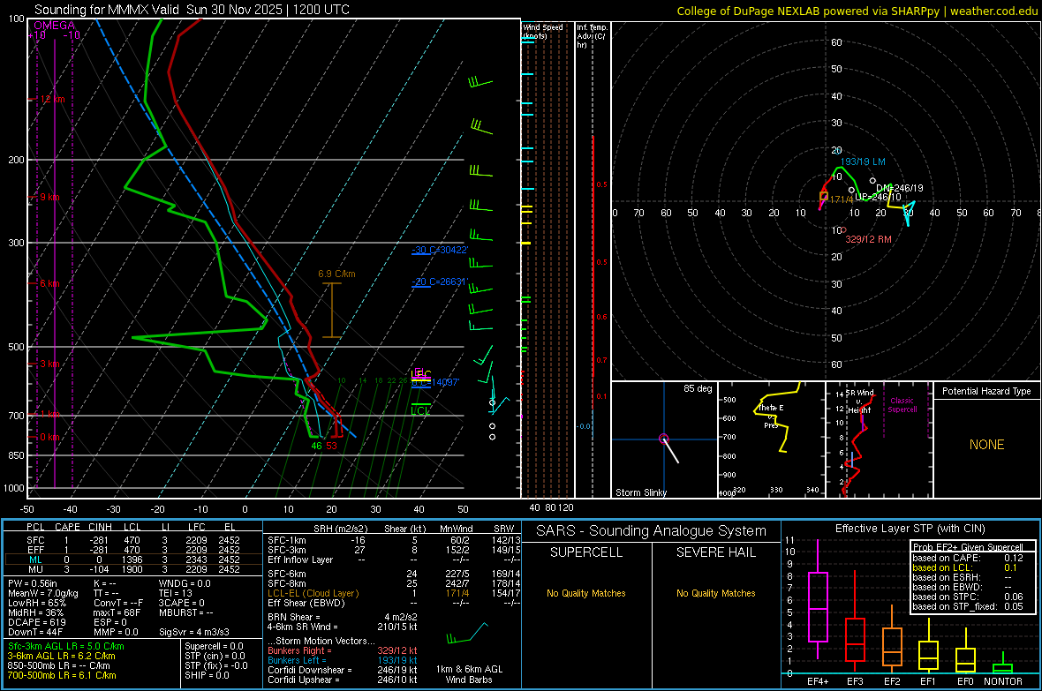Screen dimensions: 1042x691
Task: Click 'No Quality Matches' under SEVERE HAIL
Action: click(715, 593)
